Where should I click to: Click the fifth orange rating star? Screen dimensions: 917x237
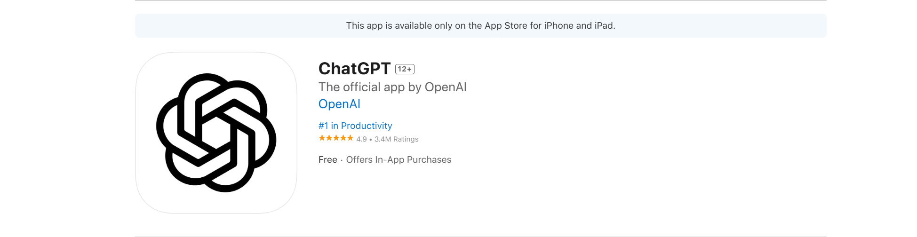click(350, 138)
